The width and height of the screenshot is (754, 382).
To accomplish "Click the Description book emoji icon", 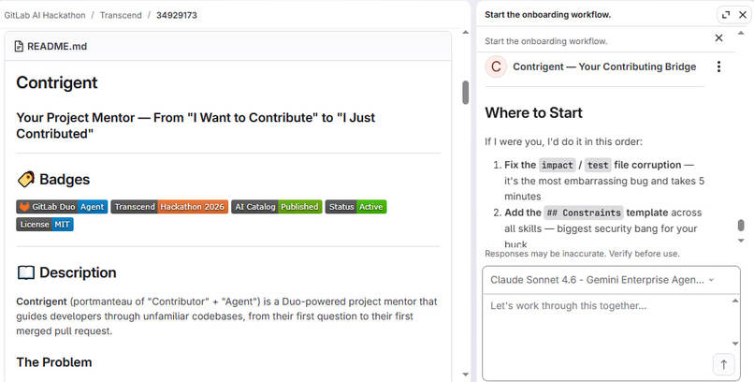I will [25, 272].
